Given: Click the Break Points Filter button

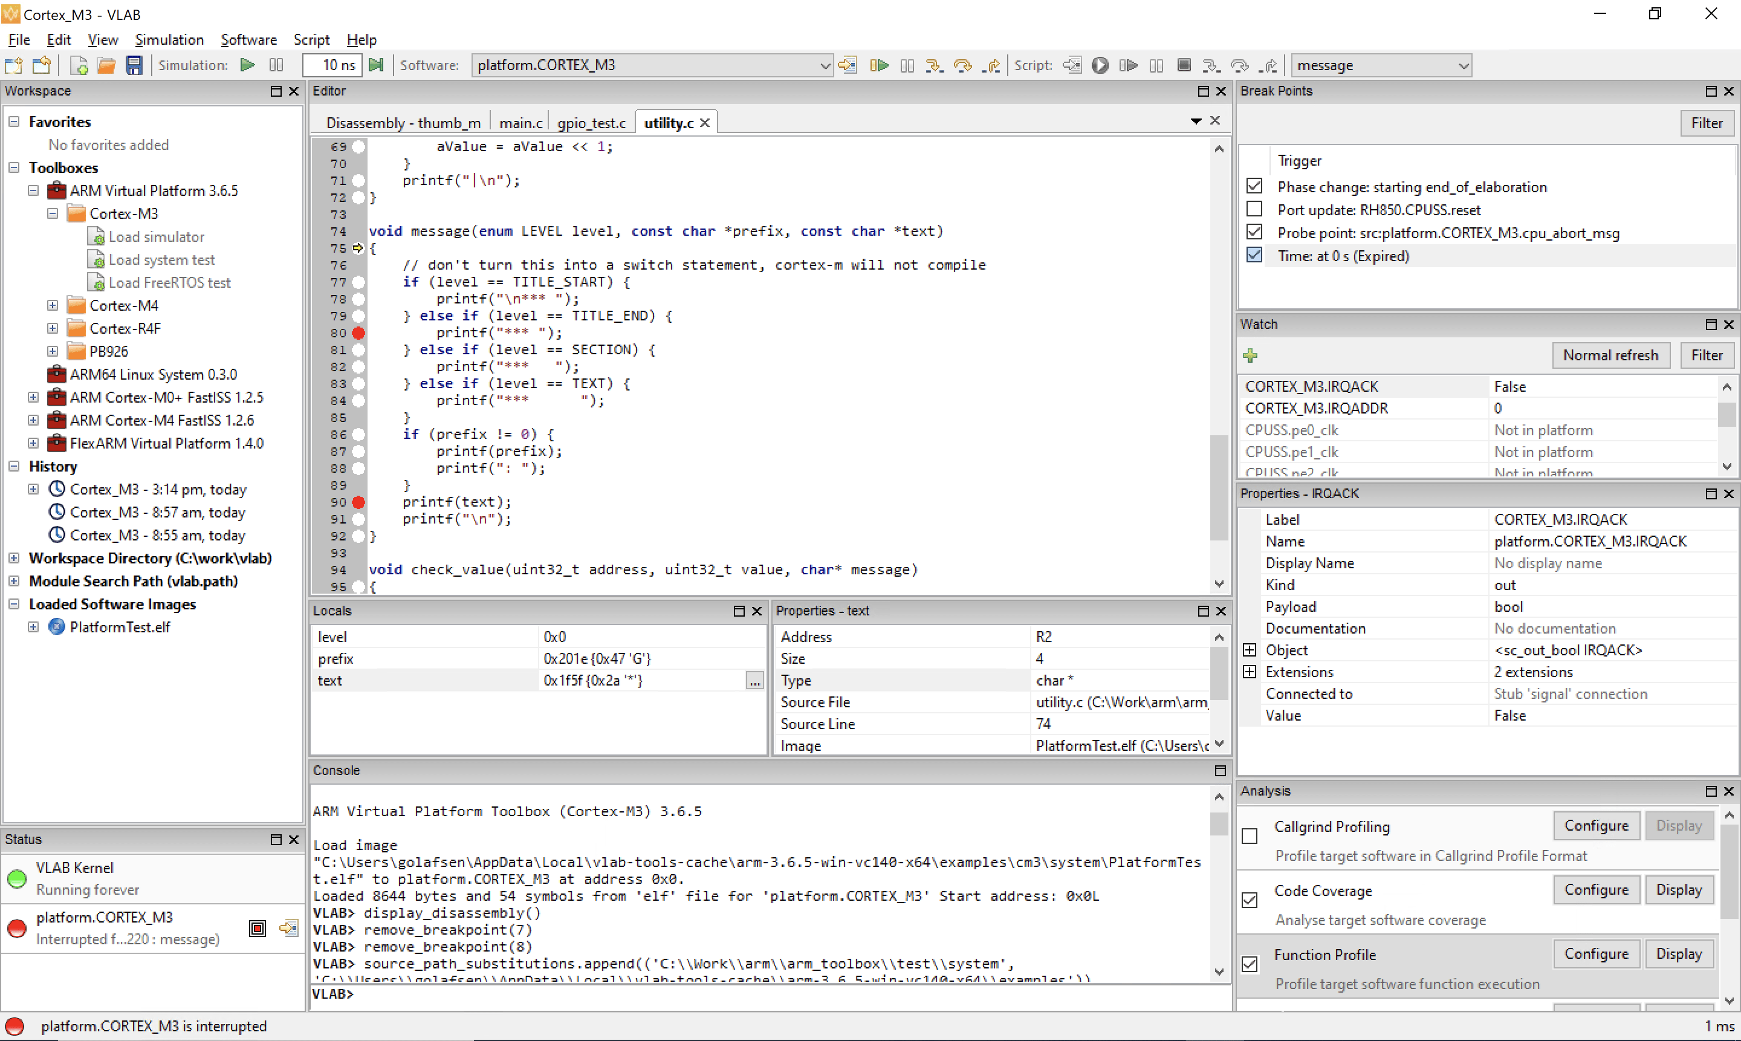Looking at the screenshot, I should tap(1706, 123).
